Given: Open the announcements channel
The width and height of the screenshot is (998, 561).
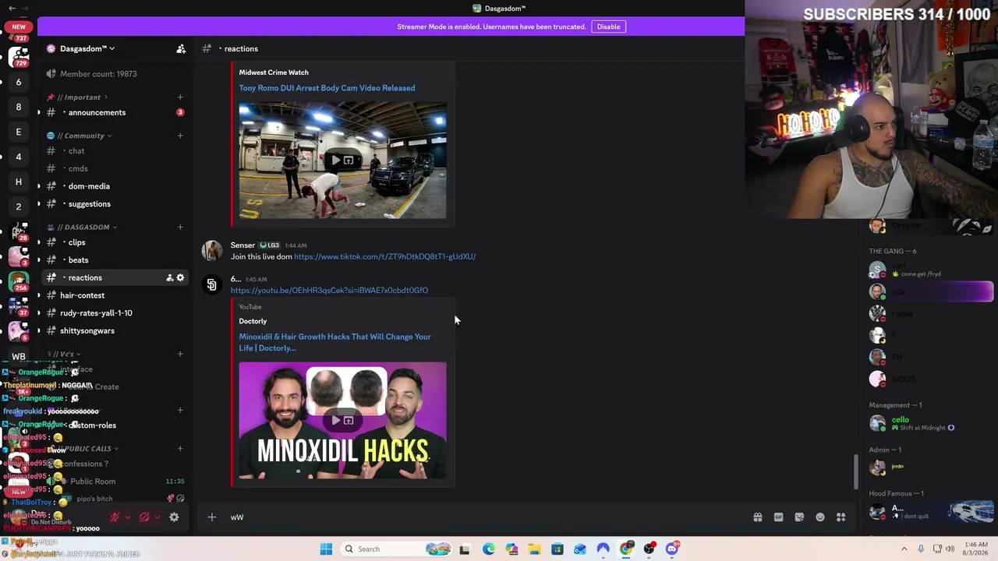Looking at the screenshot, I should coord(115,112).
